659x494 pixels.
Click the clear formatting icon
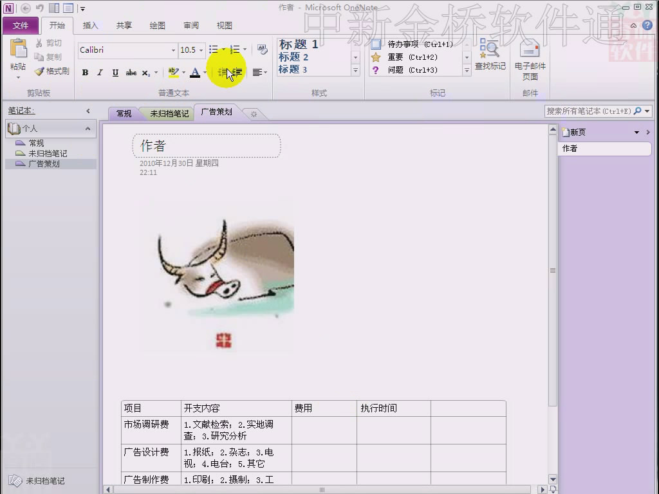pos(263,50)
